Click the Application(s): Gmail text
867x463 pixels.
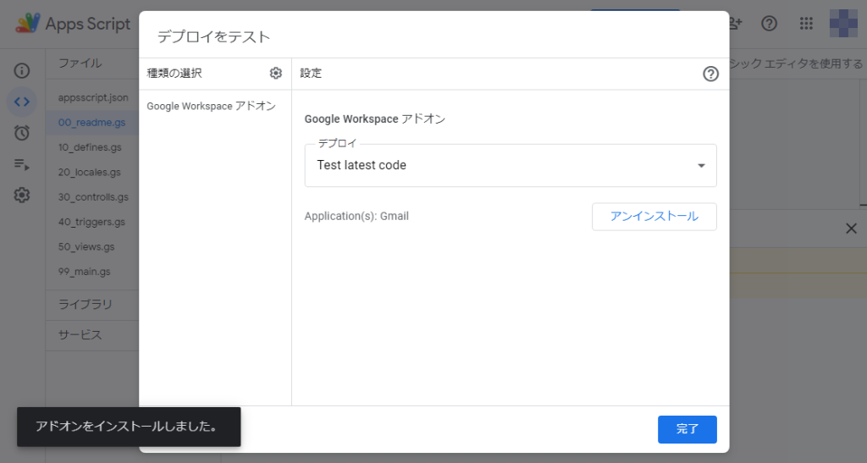(x=356, y=216)
